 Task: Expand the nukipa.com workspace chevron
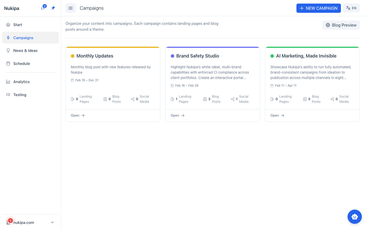pos(52,222)
